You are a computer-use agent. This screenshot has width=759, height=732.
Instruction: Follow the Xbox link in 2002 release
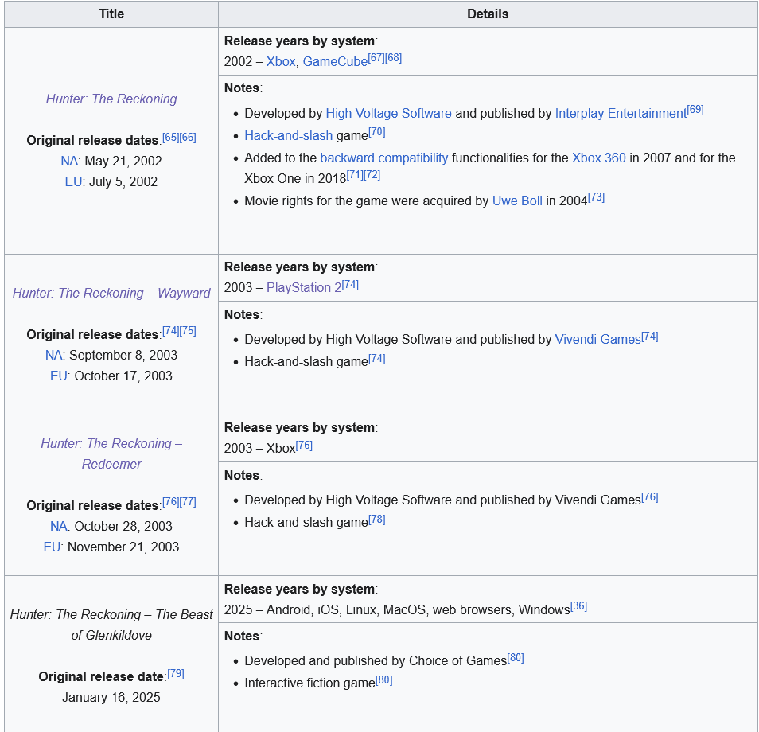[281, 61]
